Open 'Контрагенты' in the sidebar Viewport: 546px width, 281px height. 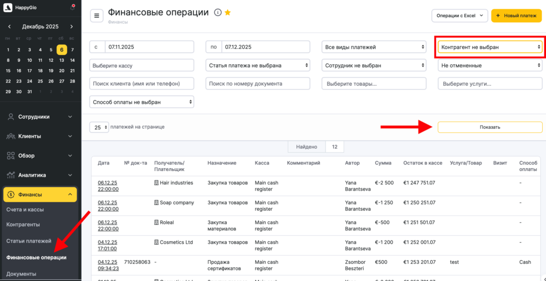23,225
